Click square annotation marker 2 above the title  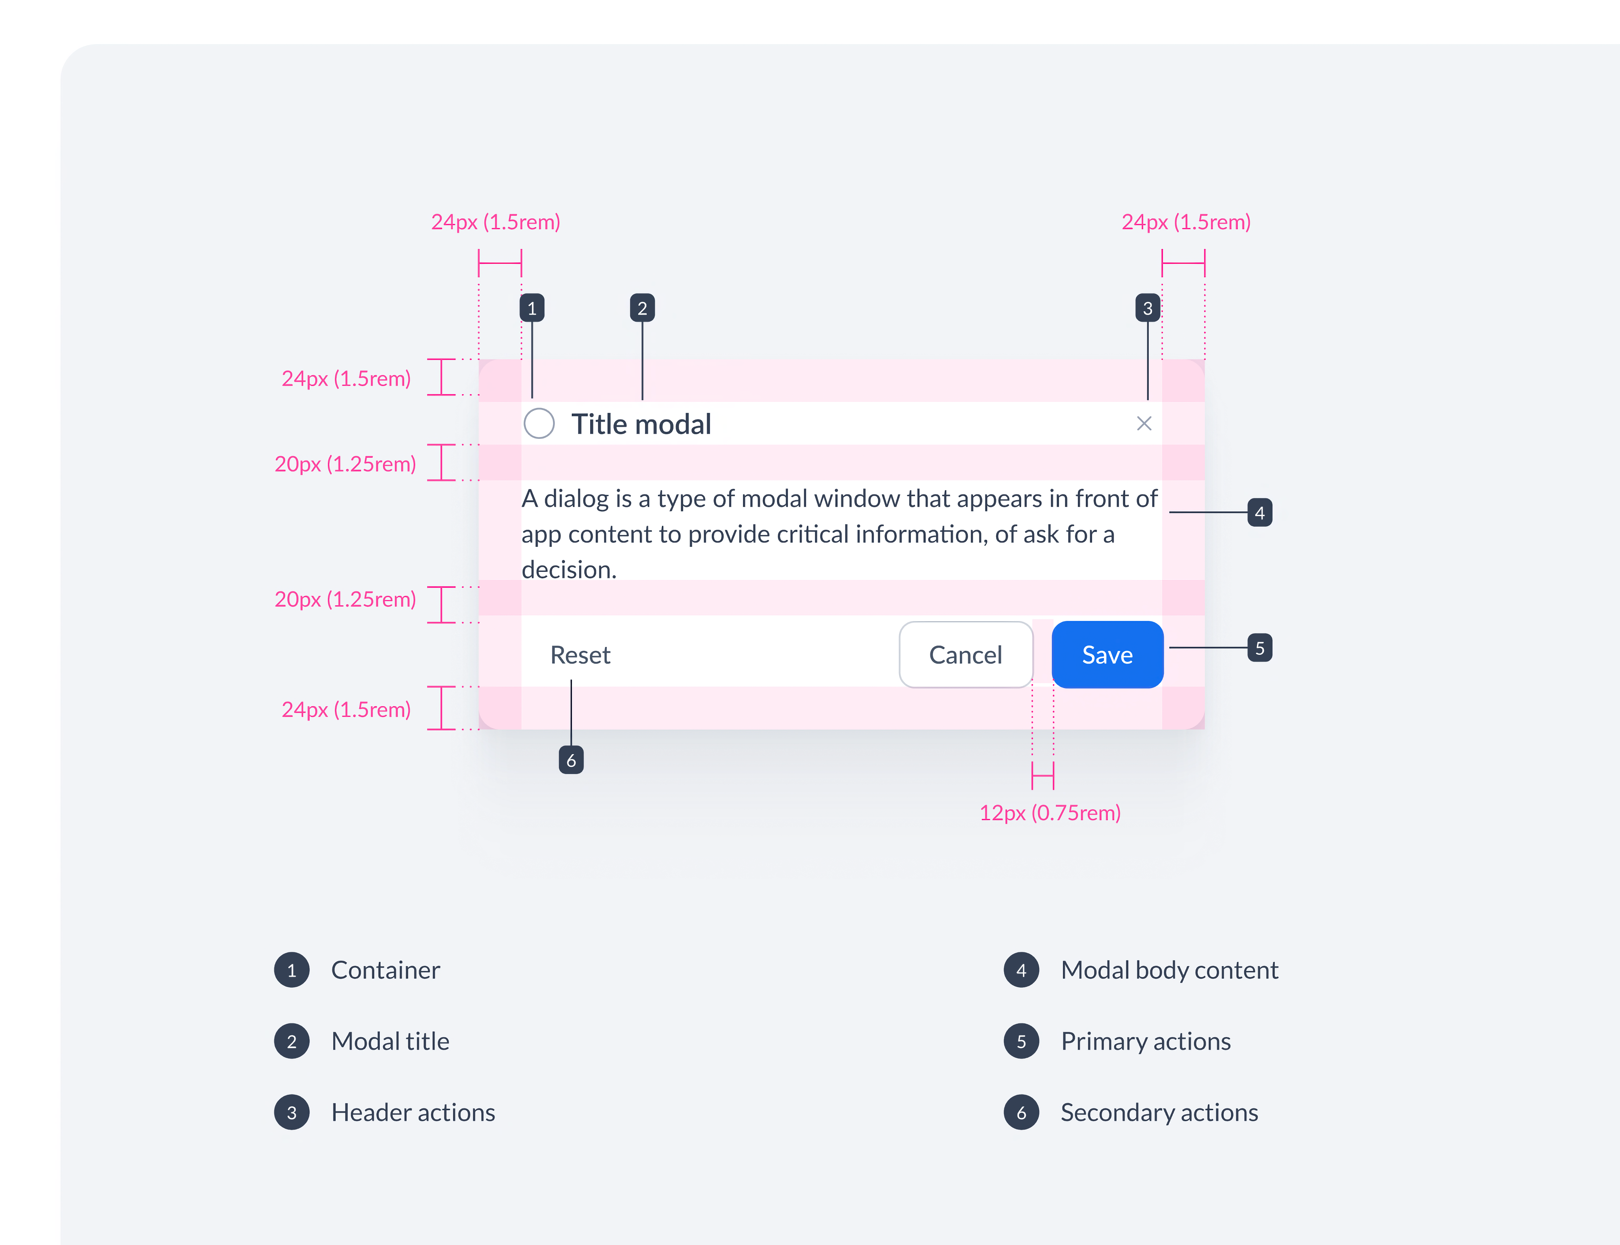point(642,308)
